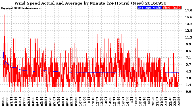Image resolution: width=196 pixels, height=107 pixels.
Task: Click the 00:36 time axis label
Action: coord(7,101)
